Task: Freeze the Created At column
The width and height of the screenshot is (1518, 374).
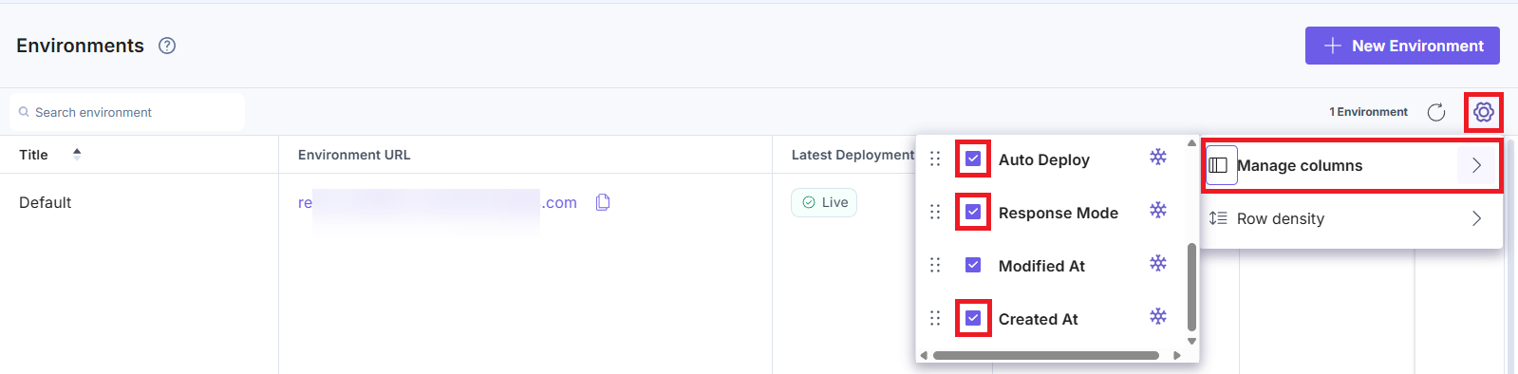Action: 1158,317
